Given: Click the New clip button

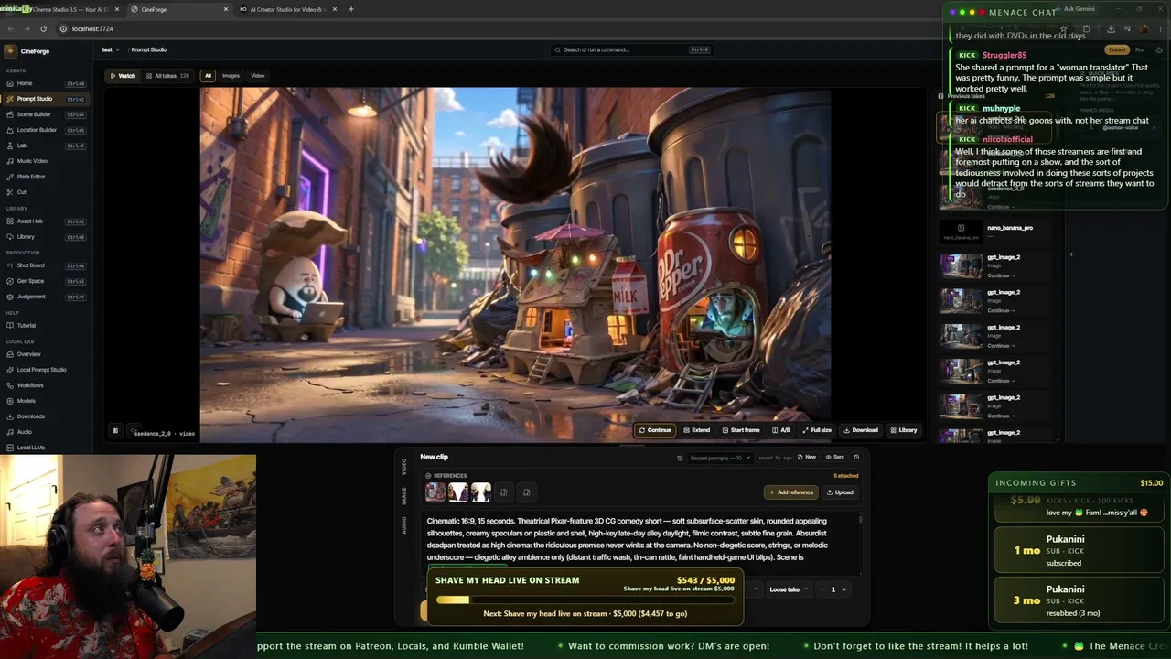Looking at the screenshot, I should [807, 457].
